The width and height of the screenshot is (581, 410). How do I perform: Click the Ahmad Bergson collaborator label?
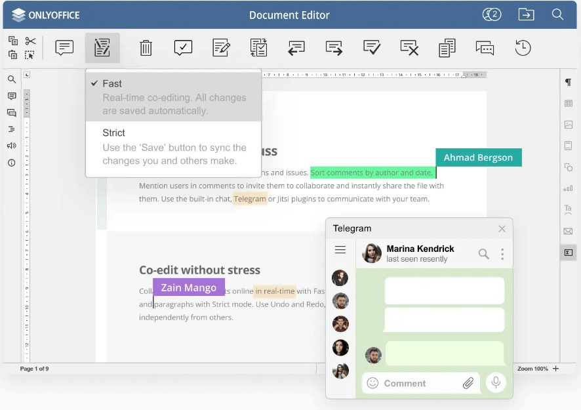[478, 157]
